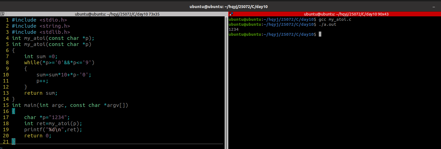Click the './a.out' command

tap(327, 24)
